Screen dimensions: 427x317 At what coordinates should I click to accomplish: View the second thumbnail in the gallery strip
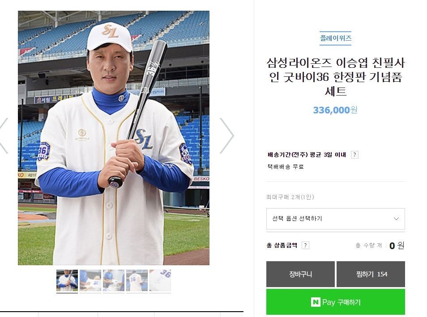[90, 280]
